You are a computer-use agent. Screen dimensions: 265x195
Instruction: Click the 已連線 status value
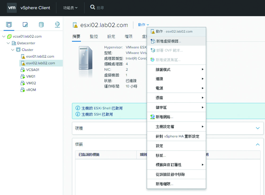pos(131,81)
